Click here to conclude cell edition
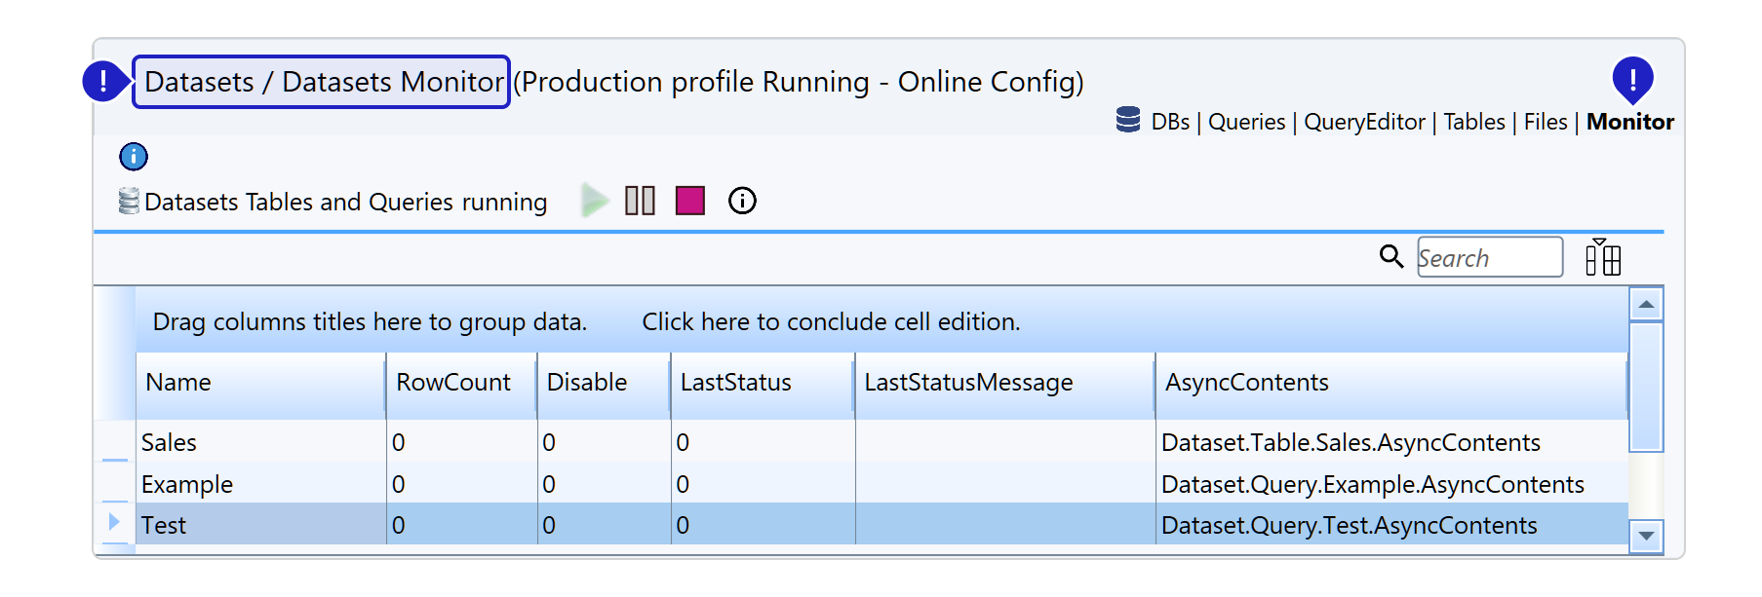1762x597 pixels. click(831, 322)
